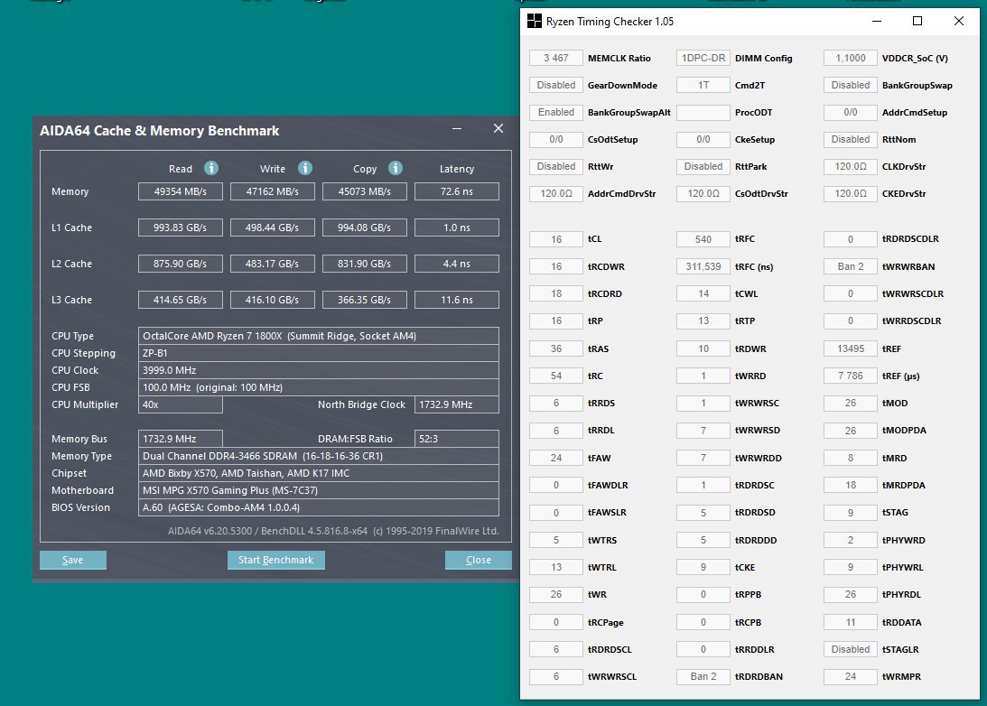This screenshot has height=706, width=987.
Task: Click the Ryzen Timing Checker title bar icon
Action: coord(534,22)
